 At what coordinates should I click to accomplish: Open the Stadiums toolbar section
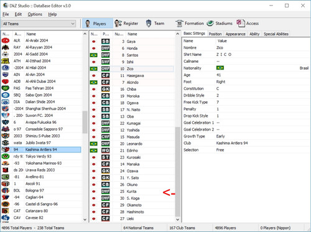[x=220, y=24]
